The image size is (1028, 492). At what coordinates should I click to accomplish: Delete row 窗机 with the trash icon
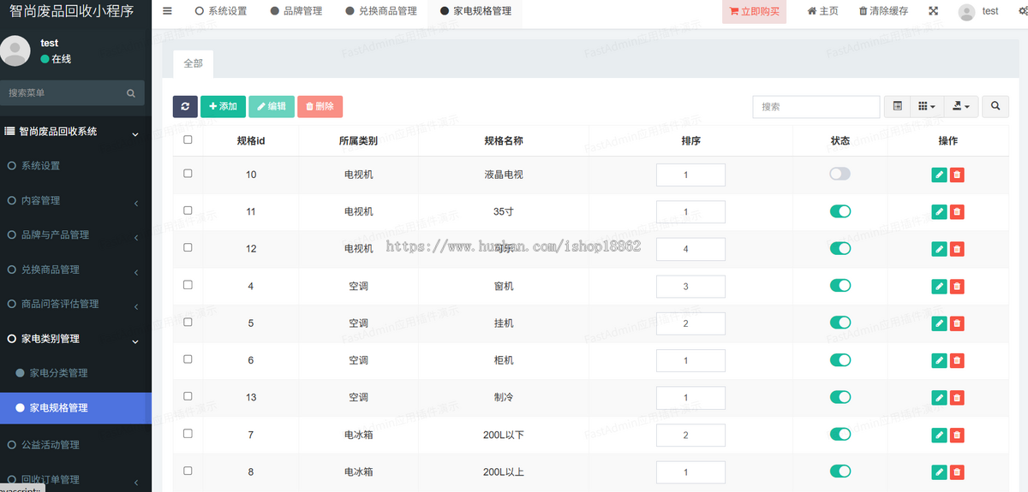coord(957,286)
